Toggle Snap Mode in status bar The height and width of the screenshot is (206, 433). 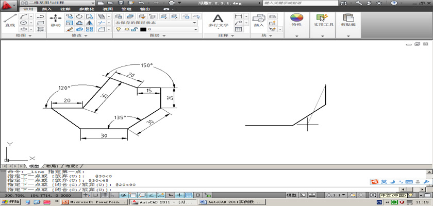pyautogui.click(x=96, y=195)
